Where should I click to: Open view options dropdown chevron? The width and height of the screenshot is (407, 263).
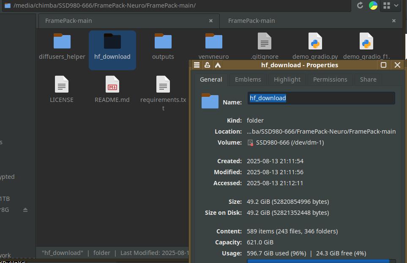[396, 5]
